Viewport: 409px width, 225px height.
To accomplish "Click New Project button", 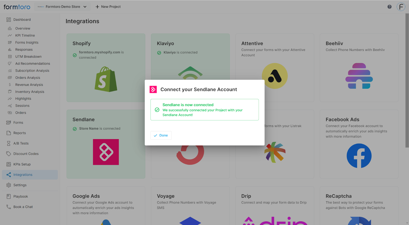I will click(108, 7).
